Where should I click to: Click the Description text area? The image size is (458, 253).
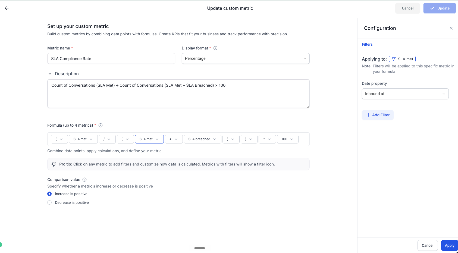pos(178,93)
